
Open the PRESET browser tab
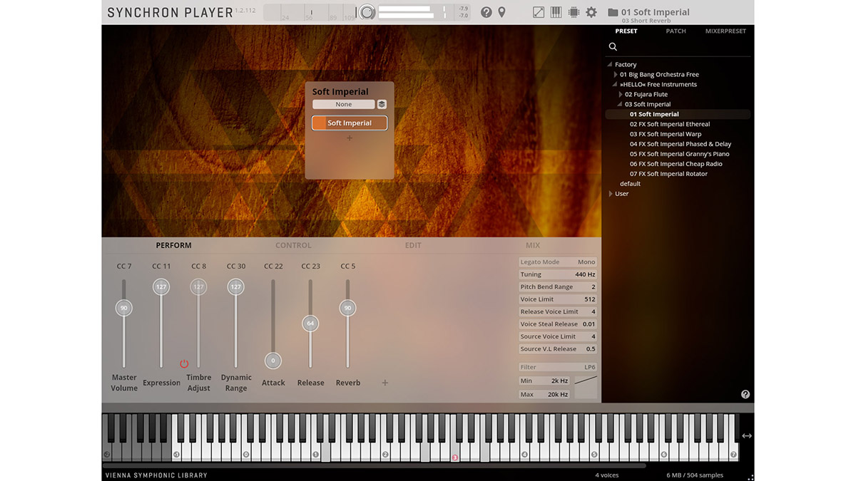[626, 31]
